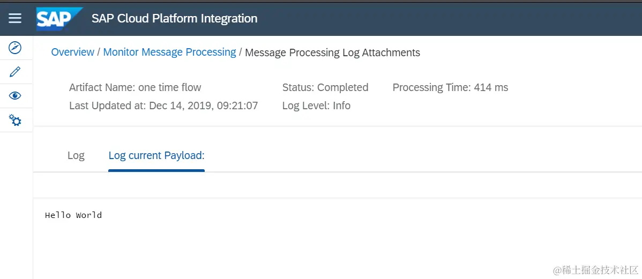Click the Status Completed label
Viewport: 642px width, 279px height.
[x=325, y=87]
